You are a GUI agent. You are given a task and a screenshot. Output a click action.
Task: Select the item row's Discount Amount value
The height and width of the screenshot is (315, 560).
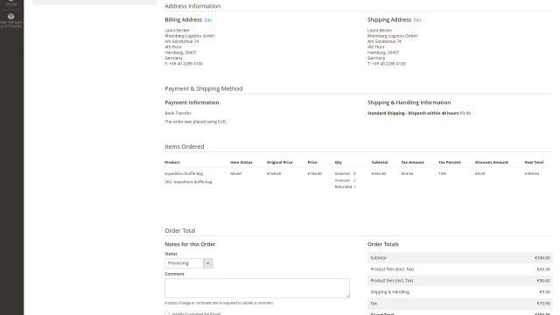pos(479,173)
